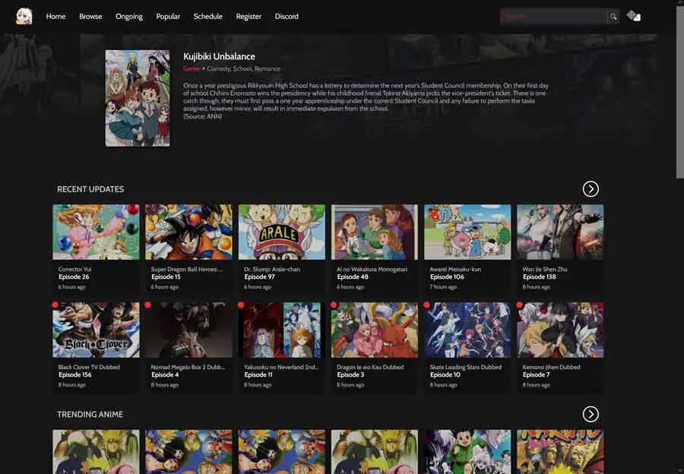The width and height of the screenshot is (684, 474).
Task: Go to the Ongoing page
Action: (129, 16)
